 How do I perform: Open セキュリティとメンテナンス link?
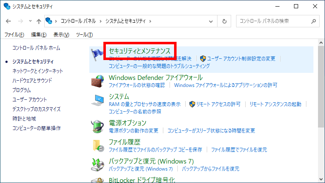pos(139,51)
